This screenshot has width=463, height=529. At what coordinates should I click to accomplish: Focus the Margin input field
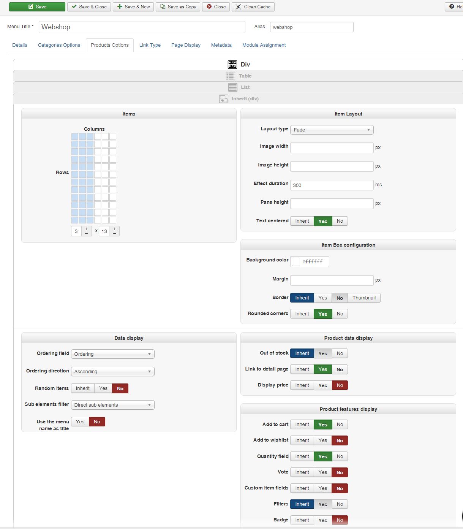click(x=332, y=280)
